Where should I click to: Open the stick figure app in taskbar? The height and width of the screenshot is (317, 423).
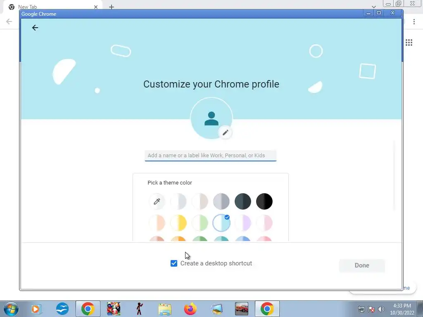coord(139,309)
